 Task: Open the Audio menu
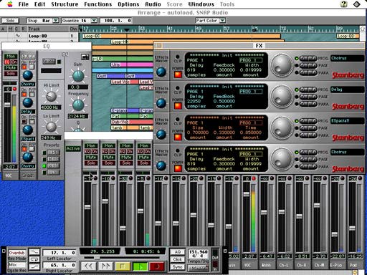(x=153, y=4)
